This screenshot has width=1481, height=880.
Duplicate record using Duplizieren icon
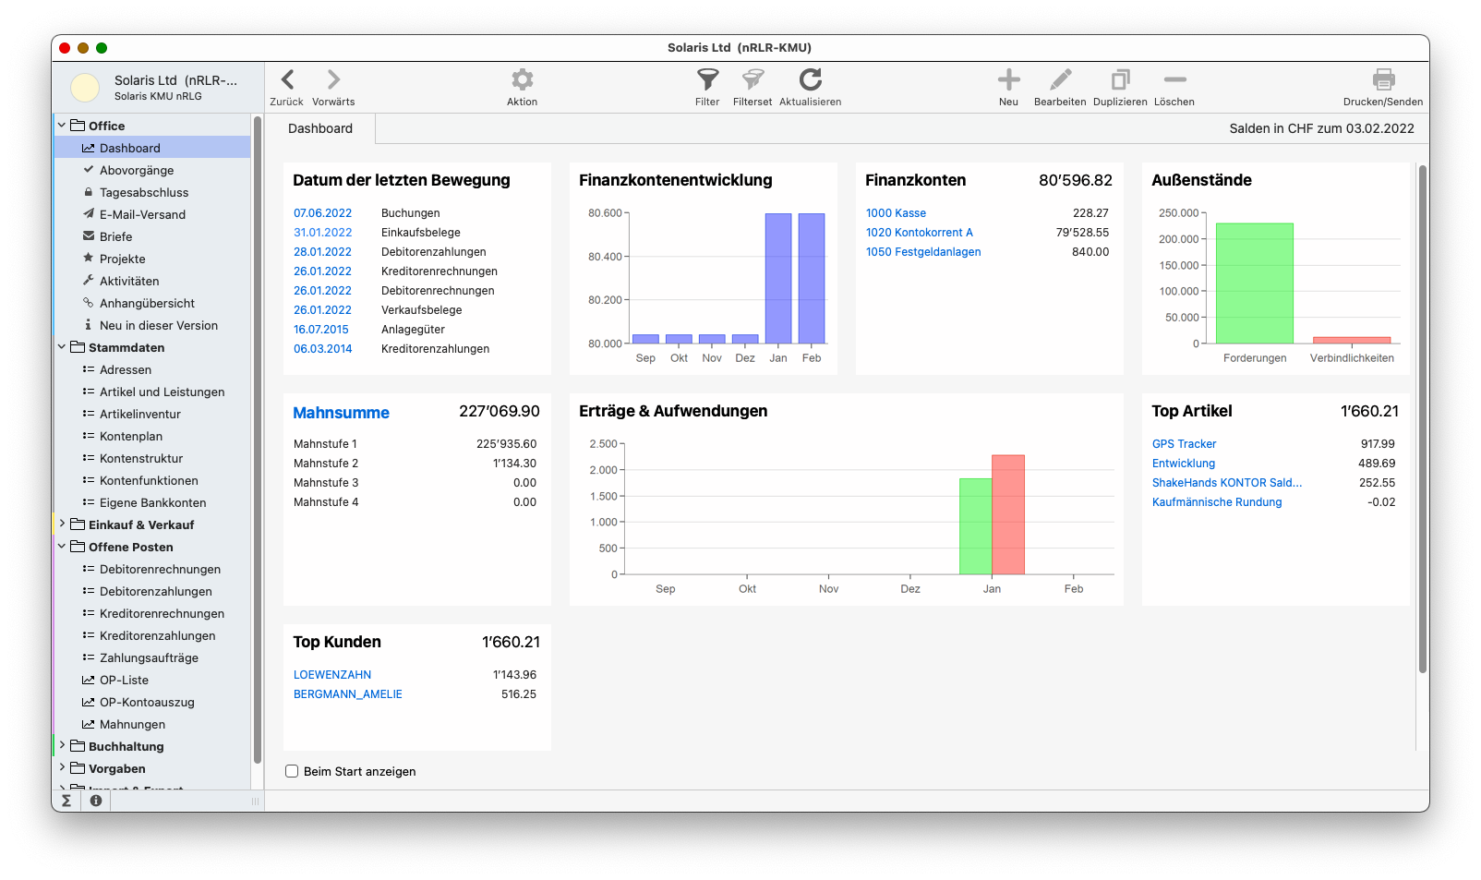[x=1120, y=80]
